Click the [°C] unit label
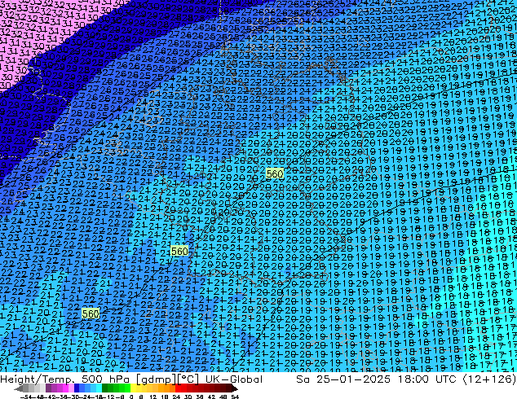Screen dimensions: 517x399 tap(188, 379)
